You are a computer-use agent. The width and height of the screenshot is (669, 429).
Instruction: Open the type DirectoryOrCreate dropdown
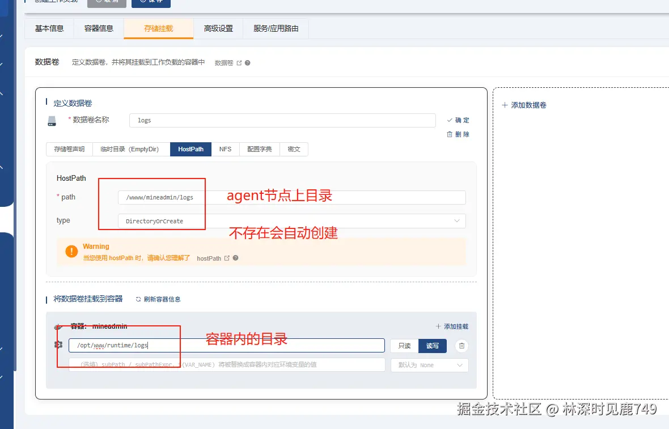click(292, 221)
